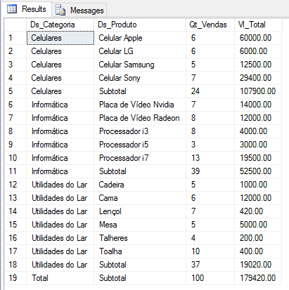Click the grid's top-left select-all corner

15,25
